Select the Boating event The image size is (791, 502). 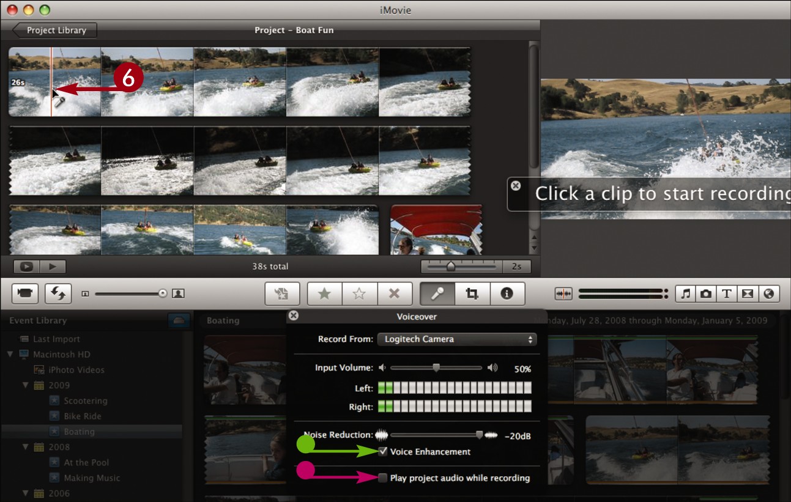pyautogui.click(x=79, y=432)
